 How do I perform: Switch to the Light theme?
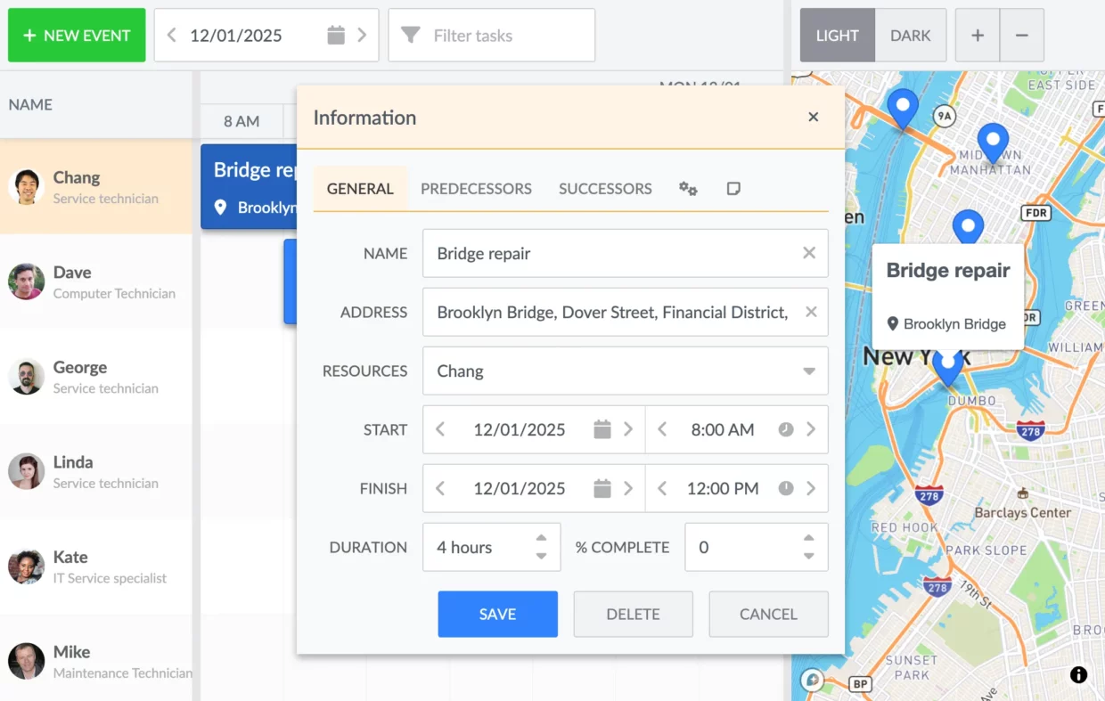coord(837,36)
